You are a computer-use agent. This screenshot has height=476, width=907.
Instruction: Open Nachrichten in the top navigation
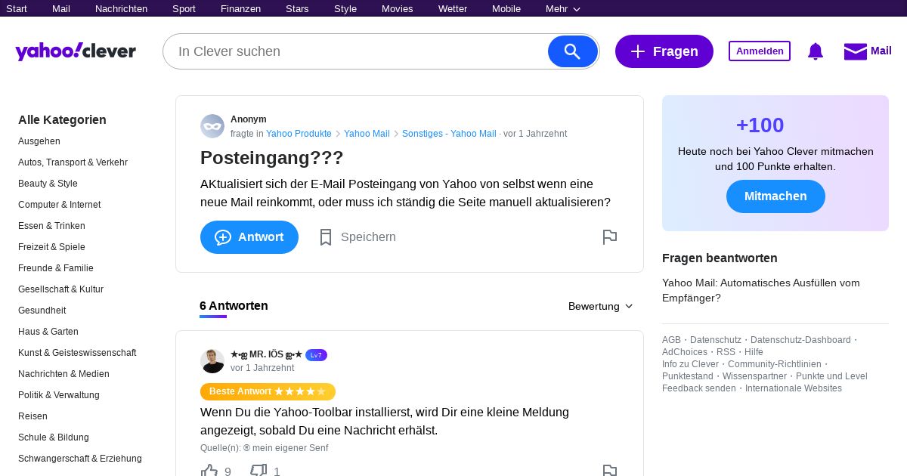[x=122, y=9]
